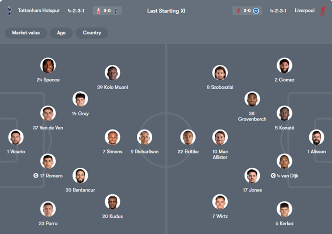Screen dimensions: 332x234
Task: Click Romero's captain badge icon
Action: tap(36, 176)
